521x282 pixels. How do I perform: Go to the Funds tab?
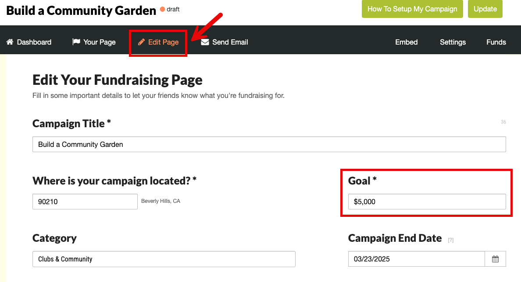tap(496, 42)
